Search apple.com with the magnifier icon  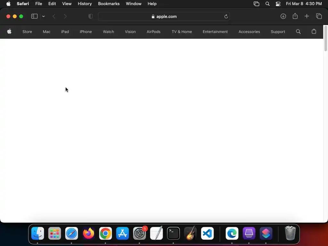click(298, 32)
